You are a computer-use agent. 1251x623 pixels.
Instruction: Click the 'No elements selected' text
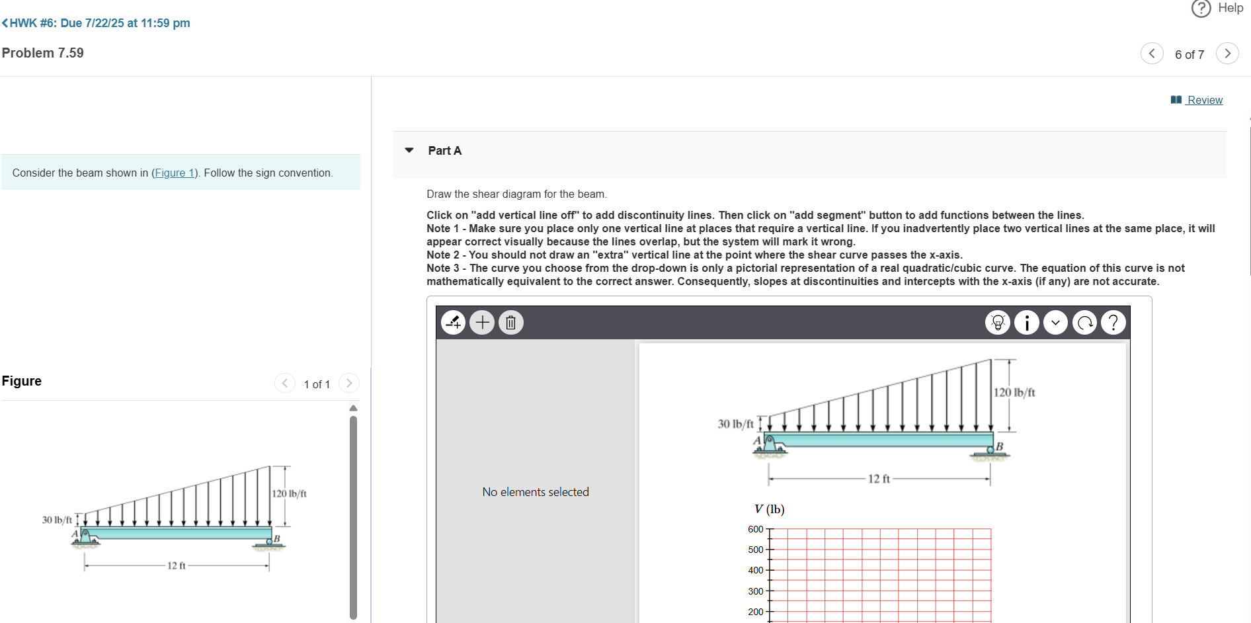coord(536,492)
